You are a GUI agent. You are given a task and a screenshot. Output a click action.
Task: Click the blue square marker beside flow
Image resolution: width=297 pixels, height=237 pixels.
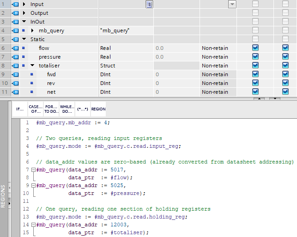click(24, 48)
